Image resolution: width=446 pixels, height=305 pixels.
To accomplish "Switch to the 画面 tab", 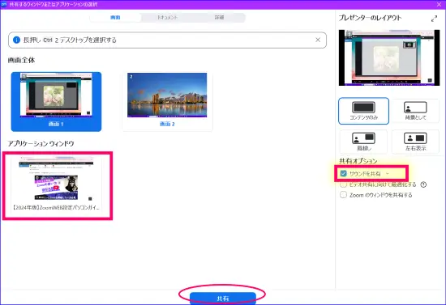I will pos(115,18).
